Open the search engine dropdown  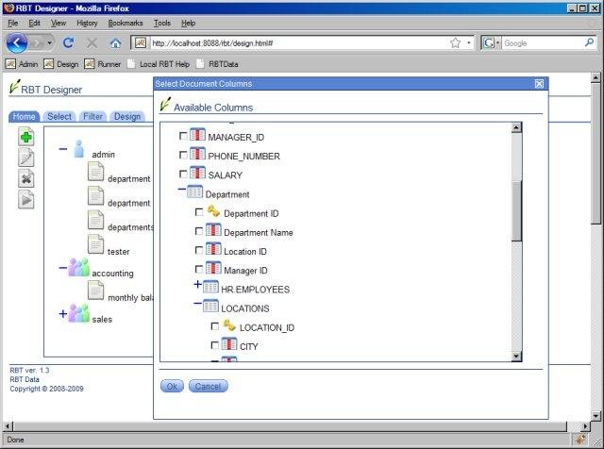pos(497,42)
